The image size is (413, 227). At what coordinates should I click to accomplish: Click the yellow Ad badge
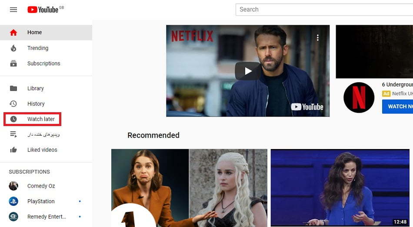tap(386, 94)
